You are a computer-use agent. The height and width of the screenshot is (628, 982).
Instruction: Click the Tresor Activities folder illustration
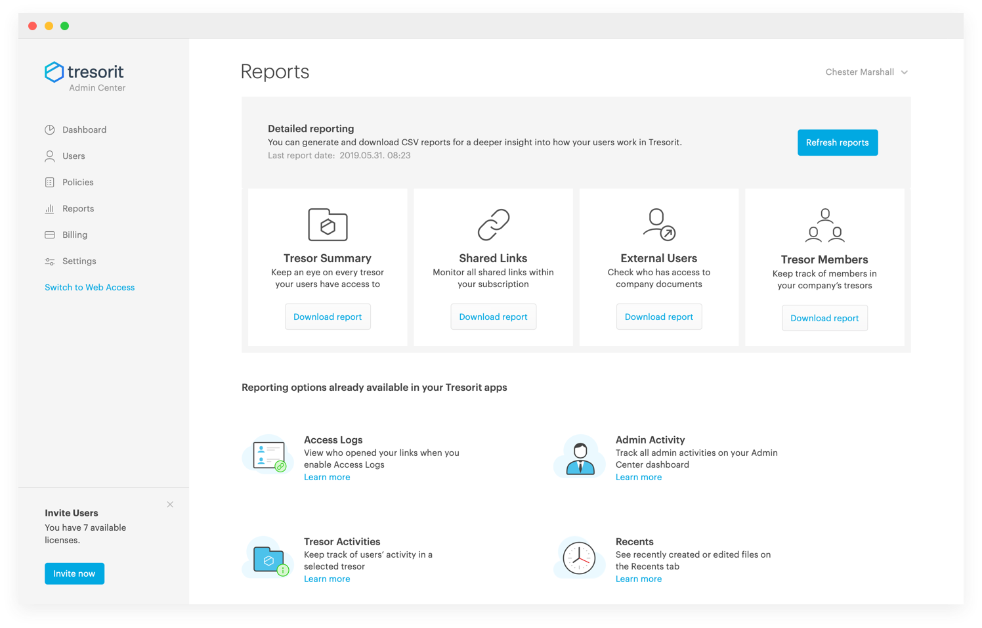pos(267,558)
